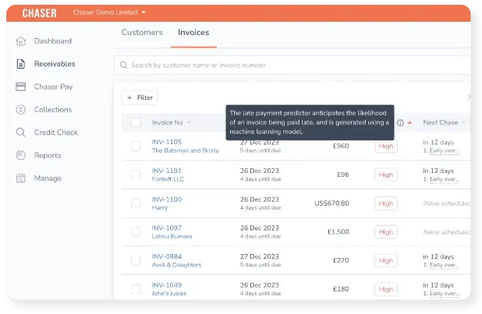Open invoice INV-1049 link
Image resolution: width=482 pixels, height=314 pixels.
(x=167, y=285)
